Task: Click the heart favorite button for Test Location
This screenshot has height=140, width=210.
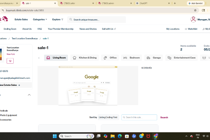Action: point(10,61)
